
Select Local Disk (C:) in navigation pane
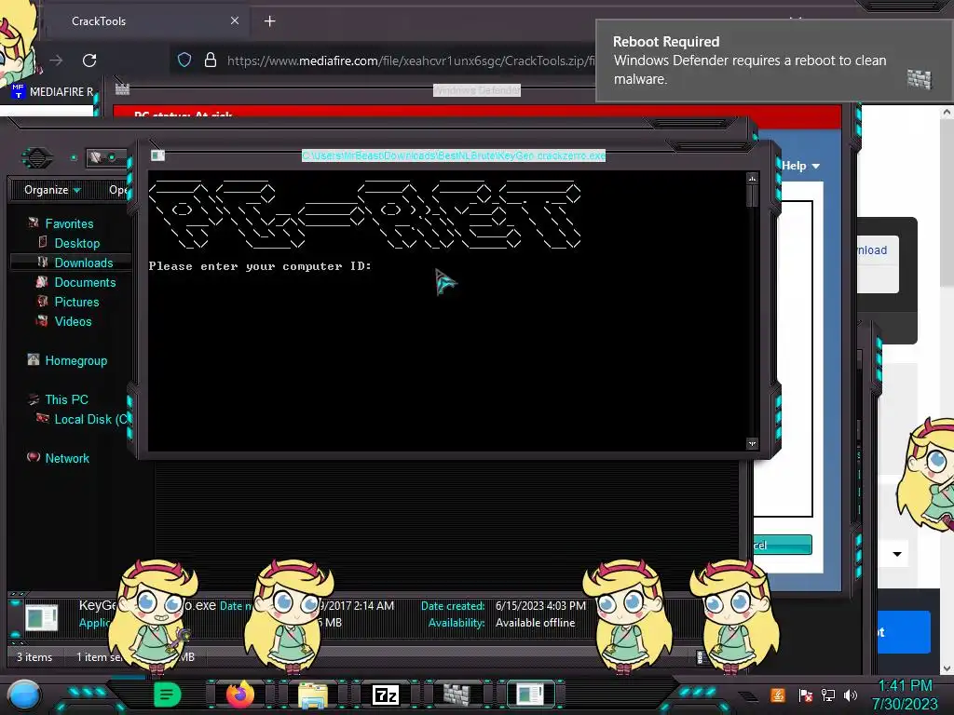pyautogui.click(x=91, y=419)
